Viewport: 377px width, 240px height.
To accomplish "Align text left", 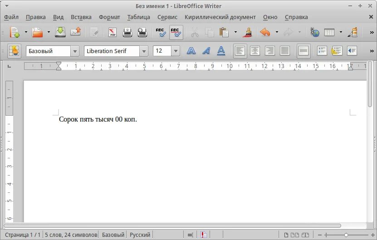I will click(240, 51).
